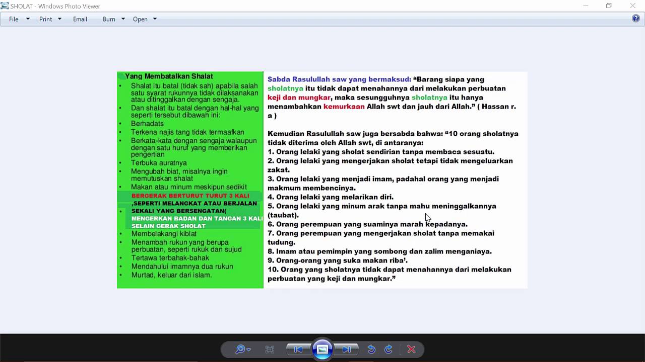The height and width of the screenshot is (362, 645).
Task: Go to next photo
Action: tap(347, 349)
